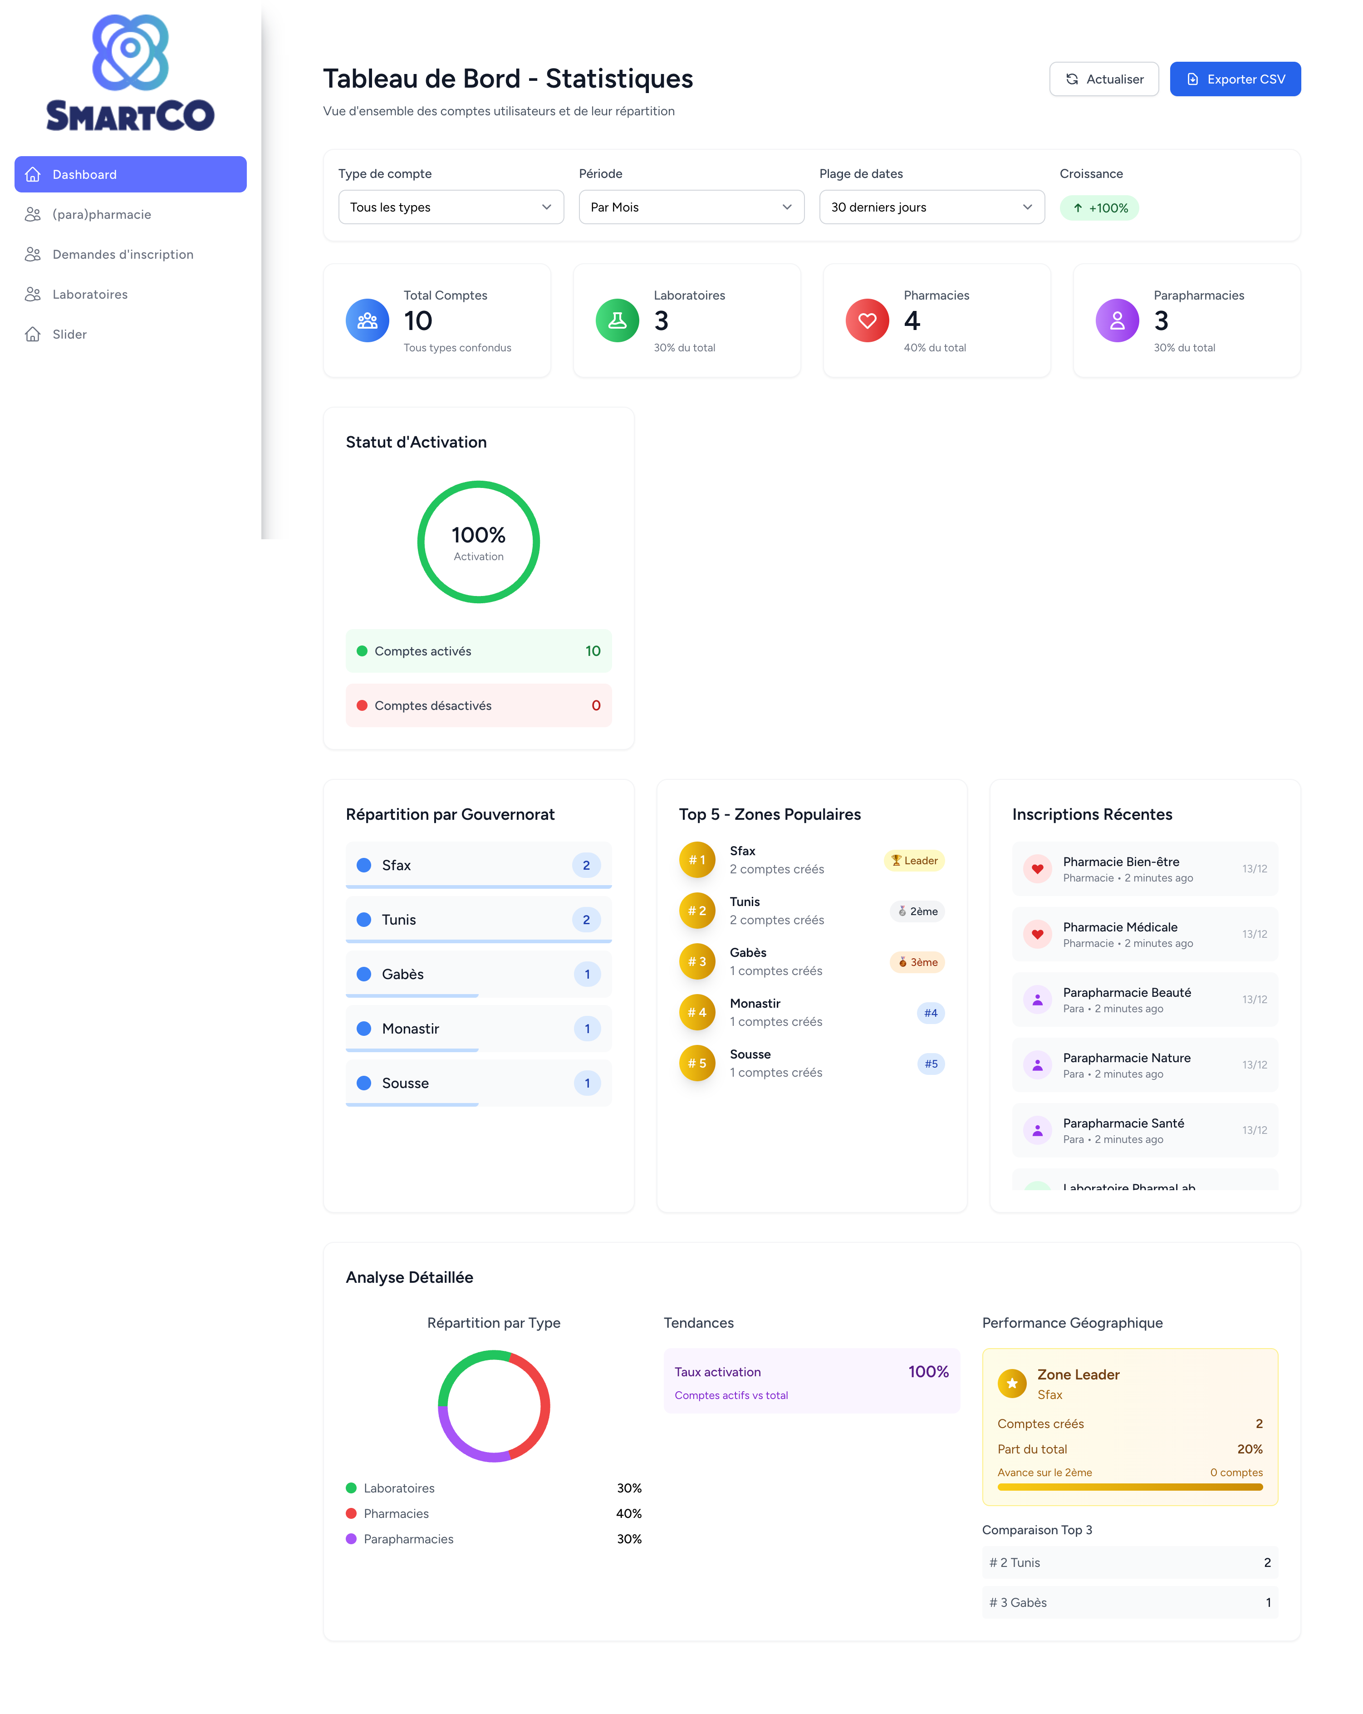Click the #3 gold badge for Gabès

point(697,961)
